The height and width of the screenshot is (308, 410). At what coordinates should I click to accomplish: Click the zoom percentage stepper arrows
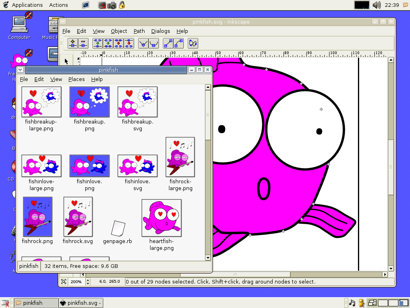pos(88,282)
